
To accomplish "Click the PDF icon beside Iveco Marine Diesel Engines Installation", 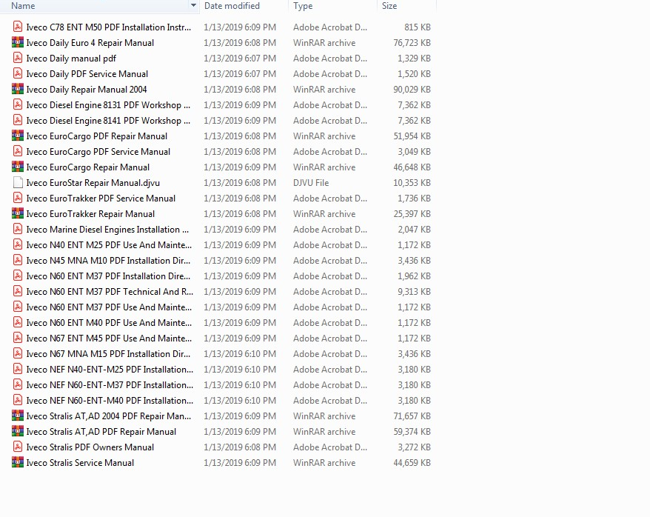I will [17, 229].
